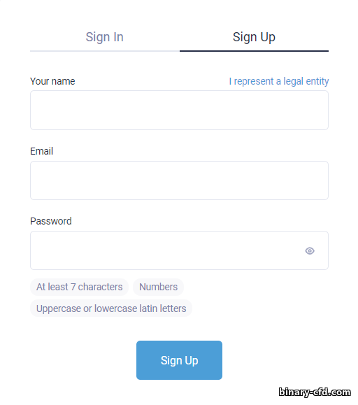This screenshot has height=405, width=358.
Task: Show the password using the eye button
Action: [310, 251]
